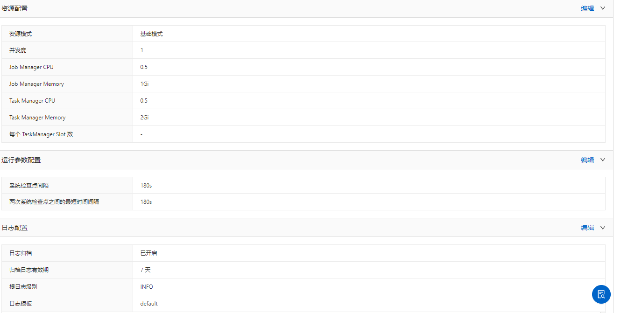Image resolution: width=621 pixels, height=313 pixels.
Task: Click the 基础模式 resource mode value
Action: [x=151, y=34]
